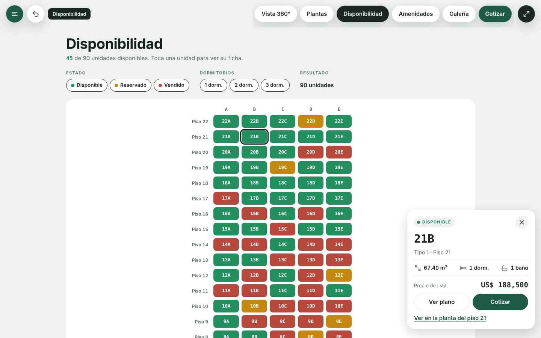The width and height of the screenshot is (541, 338).
Task: Toggle the Vendido status filter
Action: click(171, 85)
